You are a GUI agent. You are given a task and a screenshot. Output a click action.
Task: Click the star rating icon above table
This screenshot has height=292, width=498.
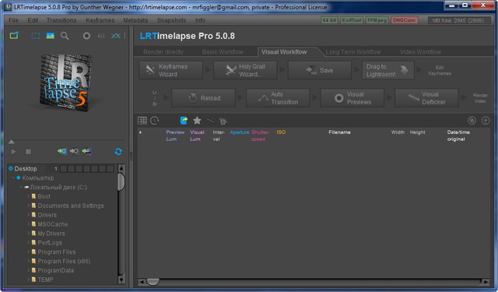197,121
